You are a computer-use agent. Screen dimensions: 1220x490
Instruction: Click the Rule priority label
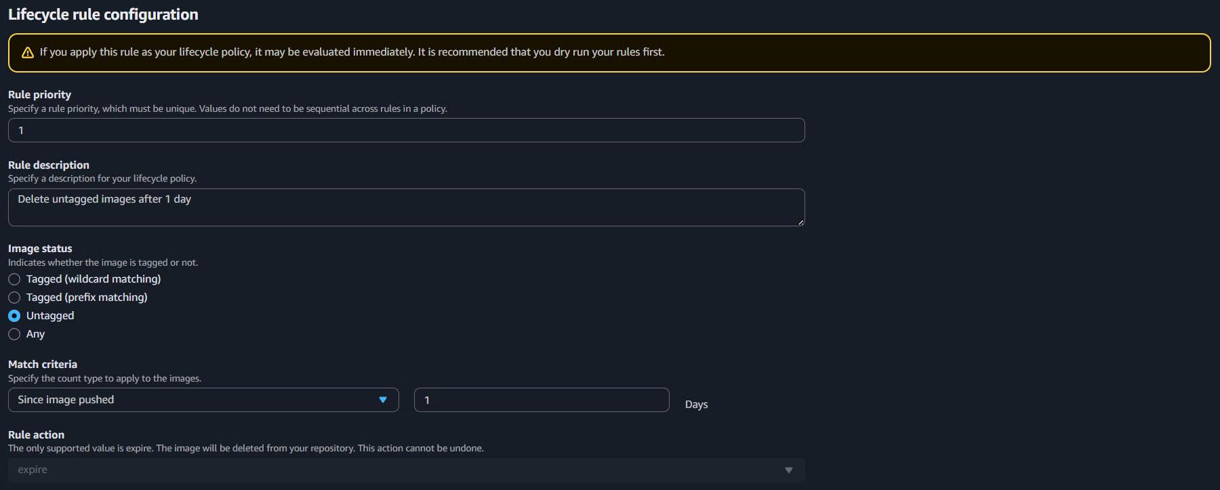(39, 95)
